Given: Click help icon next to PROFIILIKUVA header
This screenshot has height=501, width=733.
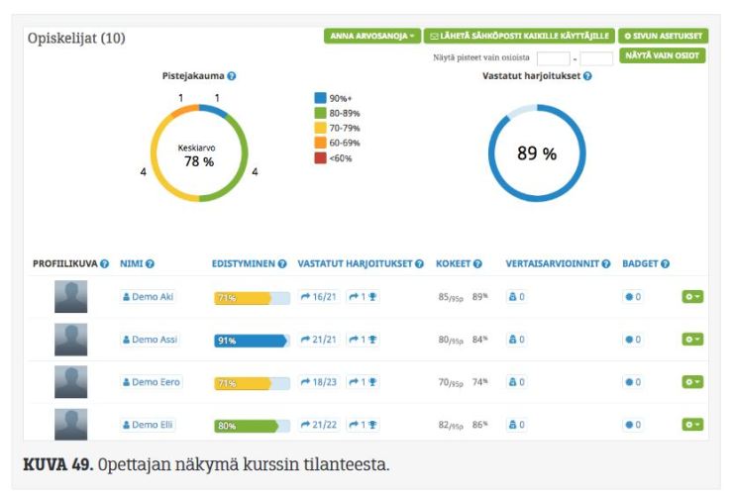Looking at the screenshot, I should (x=104, y=264).
